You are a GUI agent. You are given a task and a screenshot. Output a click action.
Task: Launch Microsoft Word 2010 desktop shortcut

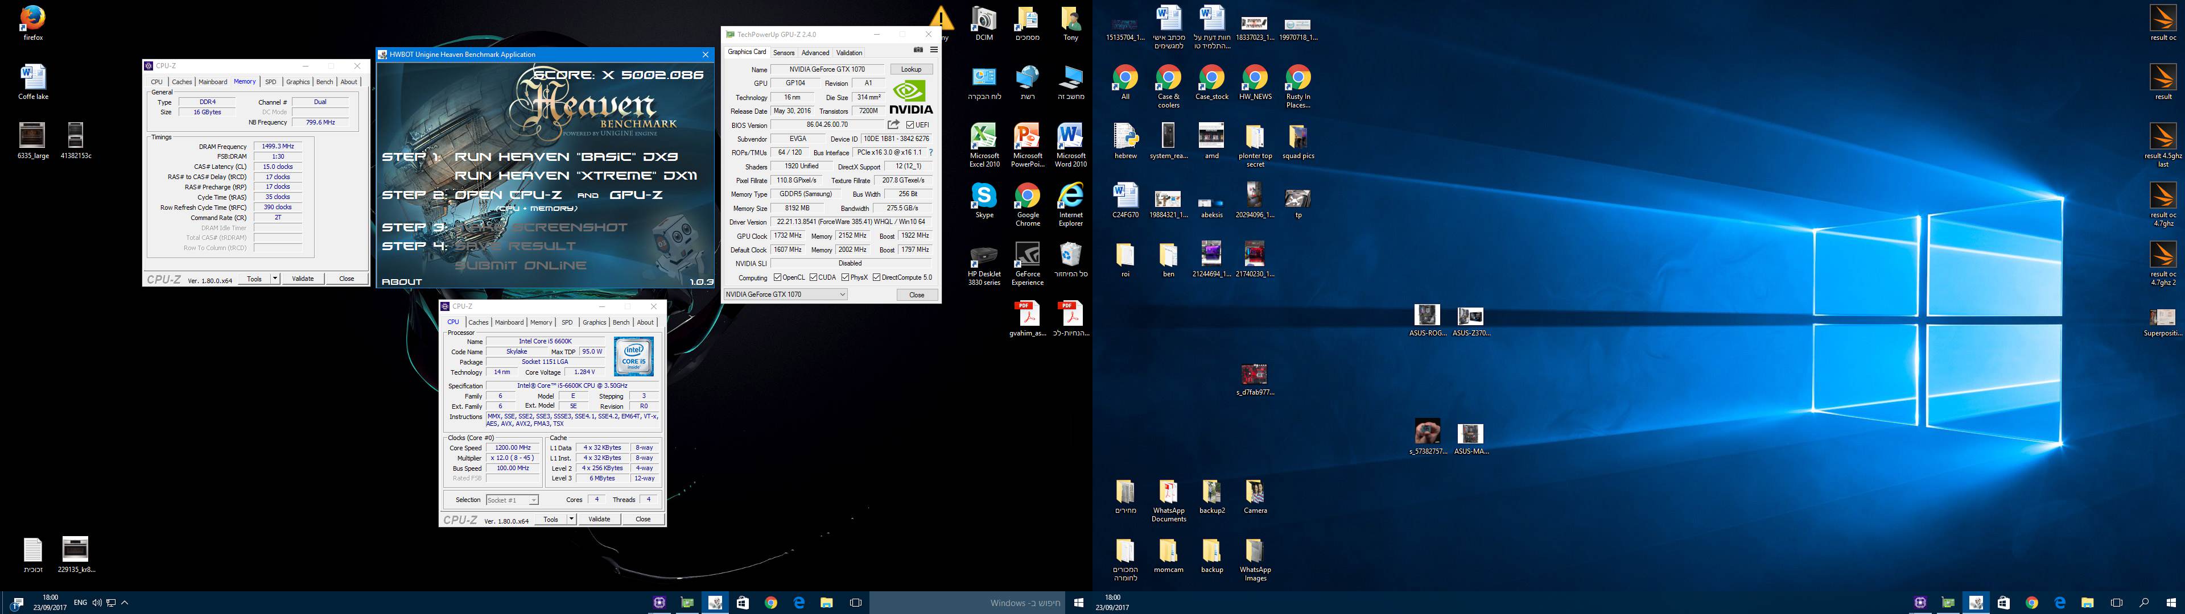coord(1070,145)
